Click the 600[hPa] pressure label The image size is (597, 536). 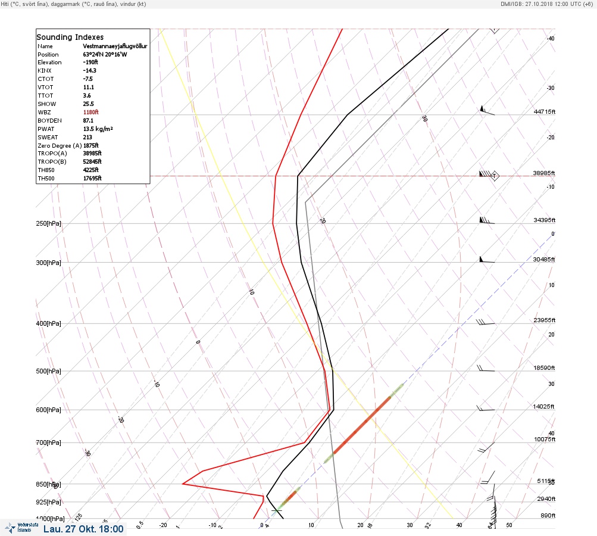[48, 410]
